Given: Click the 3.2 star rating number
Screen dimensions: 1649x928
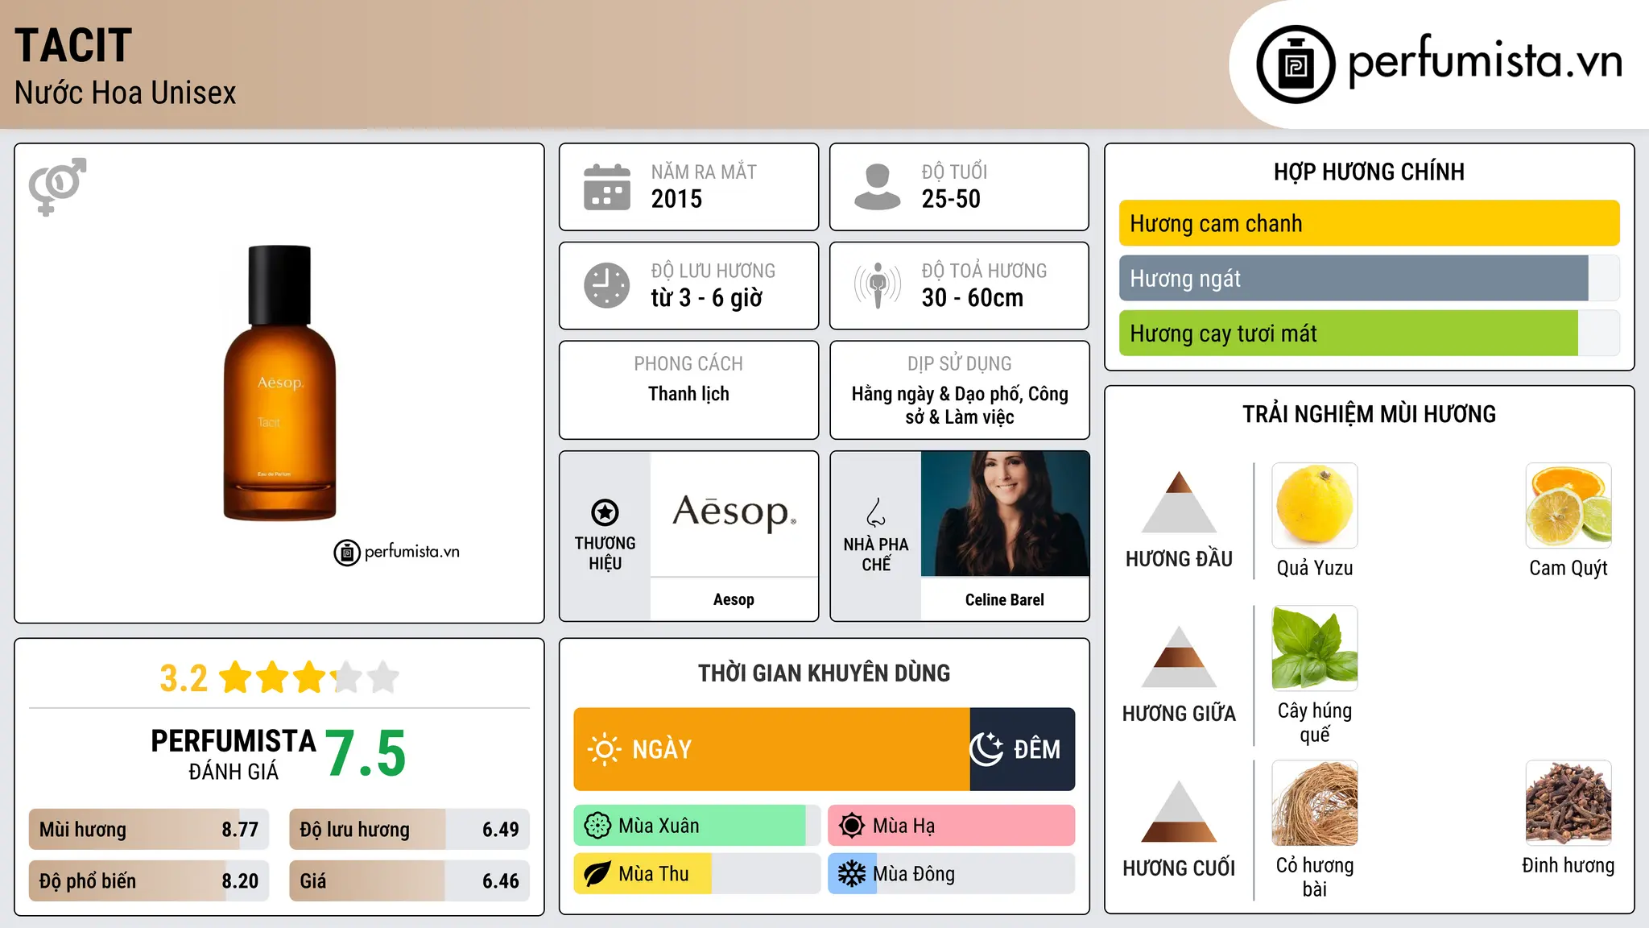Looking at the screenshot, I should point(184,678).
